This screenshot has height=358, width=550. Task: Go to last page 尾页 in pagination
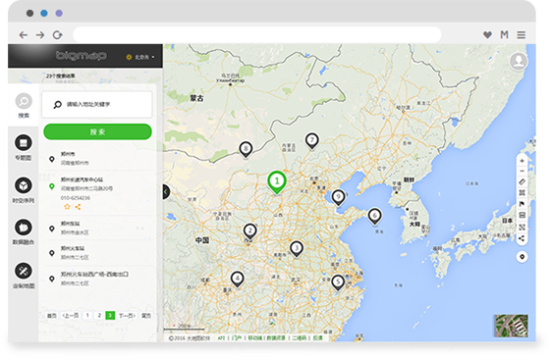click(x=146, y=316)
